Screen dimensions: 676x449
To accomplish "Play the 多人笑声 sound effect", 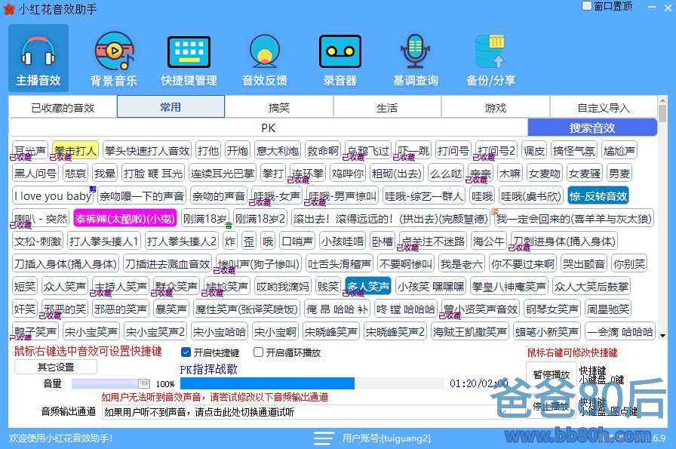I will pos(367,287).
